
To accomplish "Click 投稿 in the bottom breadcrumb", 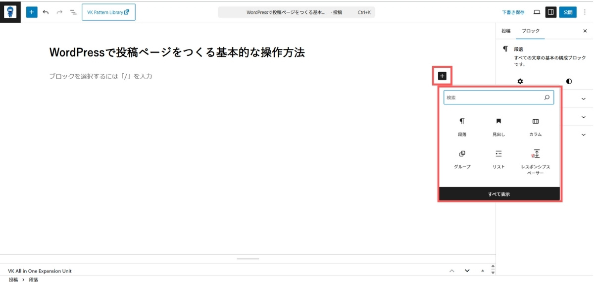I will coord(13,280).
